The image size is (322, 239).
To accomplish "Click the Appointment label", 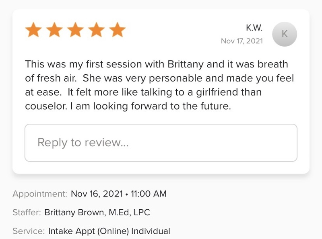I will pos(40,194).
